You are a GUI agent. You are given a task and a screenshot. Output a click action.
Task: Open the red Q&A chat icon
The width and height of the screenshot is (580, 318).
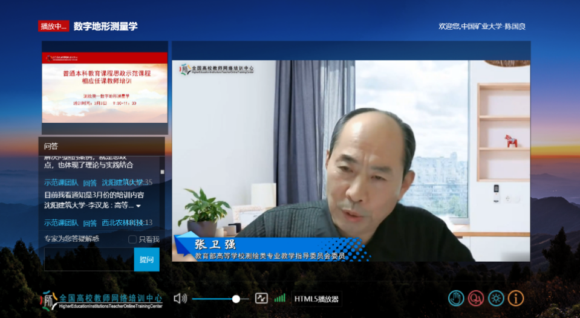coord(476,298)
